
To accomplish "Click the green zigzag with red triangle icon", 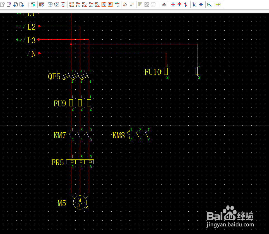I will (x=117, y=4).
